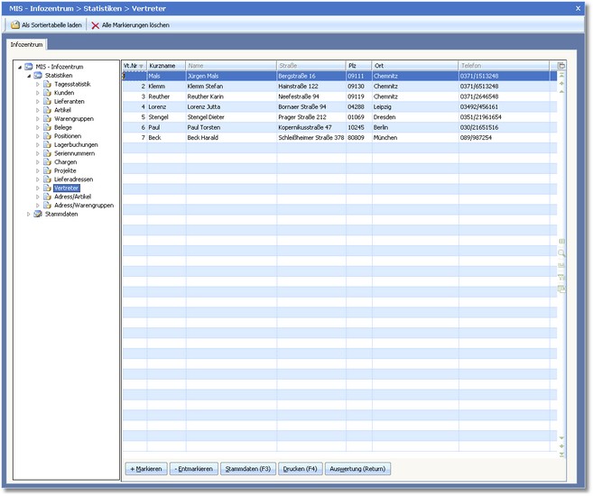Viewport: 593px width, 496px height.
Task: Click the red X 'Alle Markierungen löschen' icon
Action: coord(96,24)
